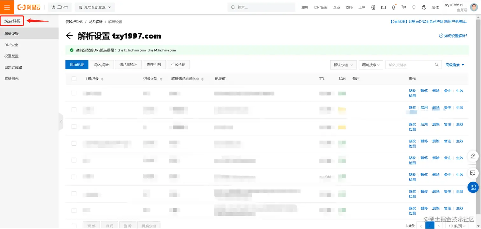The image size is (481, 229).
Task: Expand the 账号全部资源 dropdown
Action: click(x=95, y=7)
